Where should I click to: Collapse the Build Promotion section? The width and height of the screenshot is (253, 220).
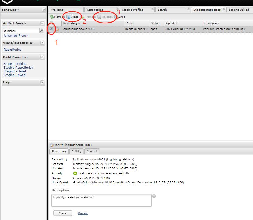coord(42,57)
